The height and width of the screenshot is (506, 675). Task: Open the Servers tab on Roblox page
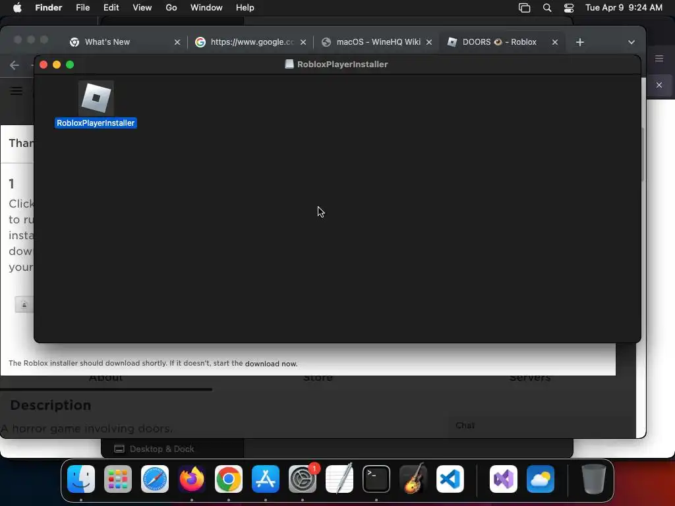[x=530, y=378]
